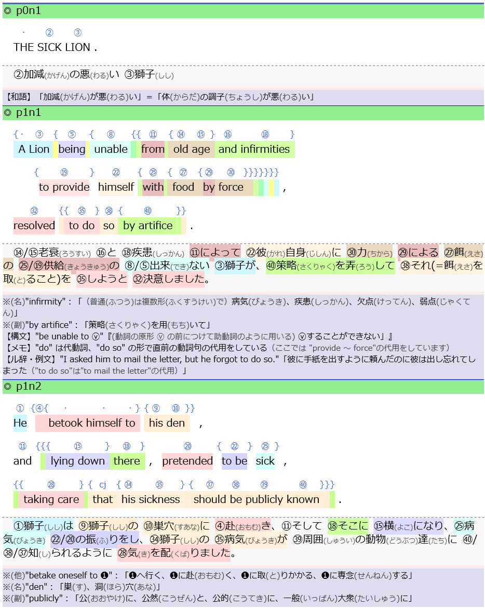The height and width of the screenshot is (608, 485).
Task: Click the Japanese segment "③獅子が、"
Action: [x=238, y=266]
